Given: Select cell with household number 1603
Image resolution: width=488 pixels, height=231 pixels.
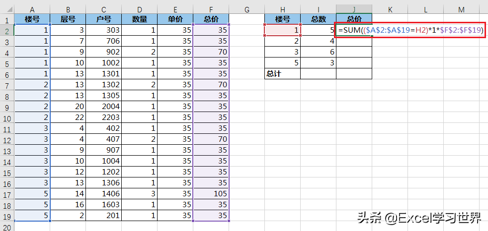Looking at the screenshot, I should pos(104,204).
